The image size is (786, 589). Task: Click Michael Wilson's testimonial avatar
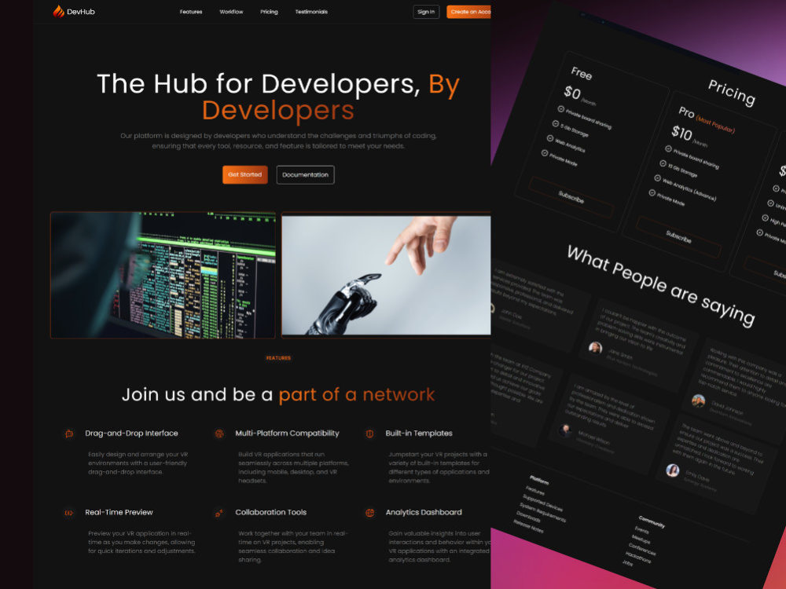tap(565, 430)
